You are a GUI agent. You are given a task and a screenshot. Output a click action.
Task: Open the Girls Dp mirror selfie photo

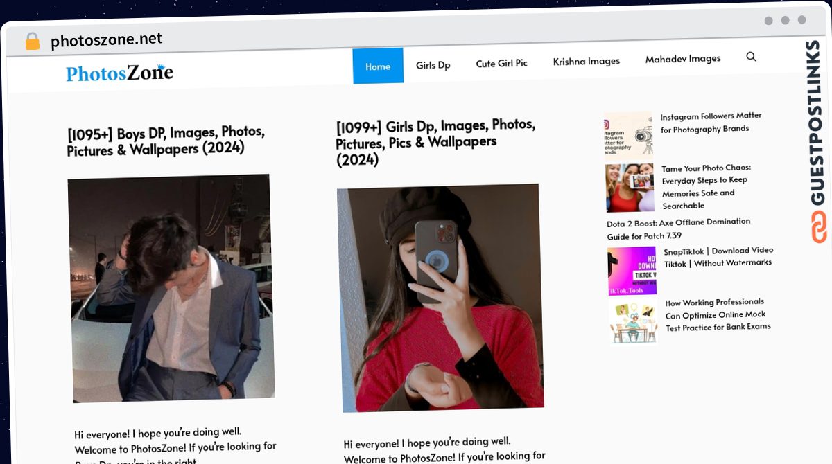point(440,298)
